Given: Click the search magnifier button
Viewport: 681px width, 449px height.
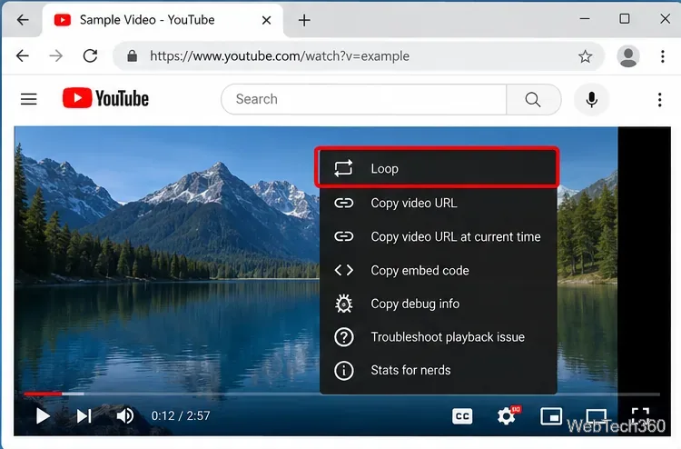Looking at the screenshot, I should (x=533, y=99).
